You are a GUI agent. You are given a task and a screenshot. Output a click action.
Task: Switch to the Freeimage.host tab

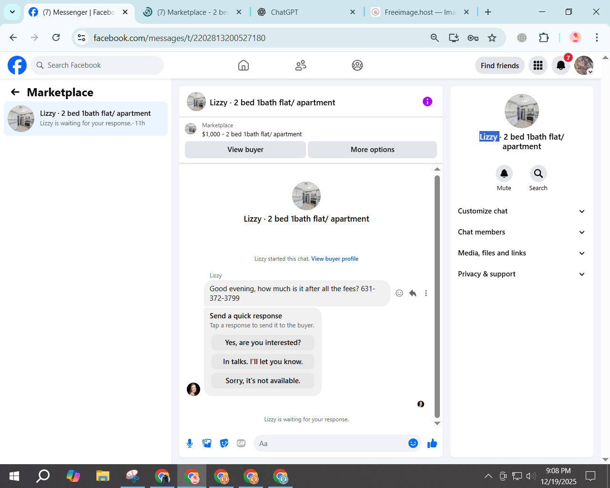[419, 12]
